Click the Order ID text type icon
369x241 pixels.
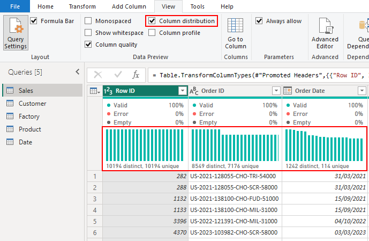coord(194,91)
